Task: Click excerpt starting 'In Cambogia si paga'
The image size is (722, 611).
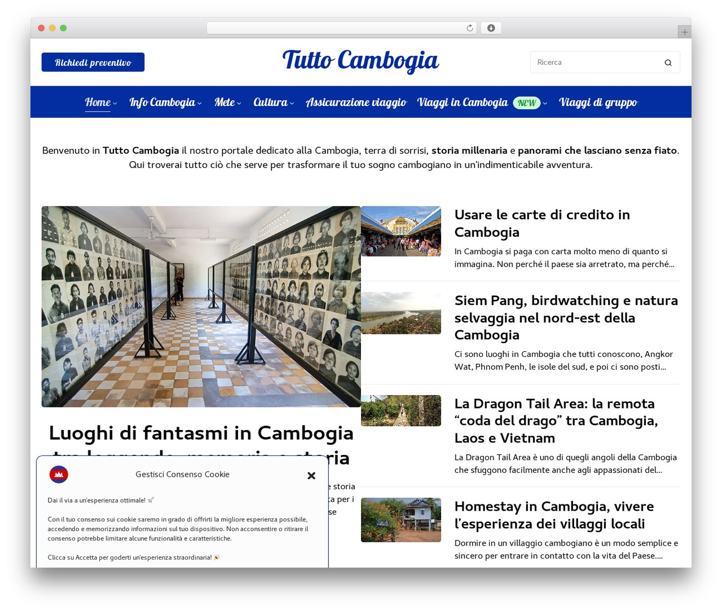Action: [564, 258]
